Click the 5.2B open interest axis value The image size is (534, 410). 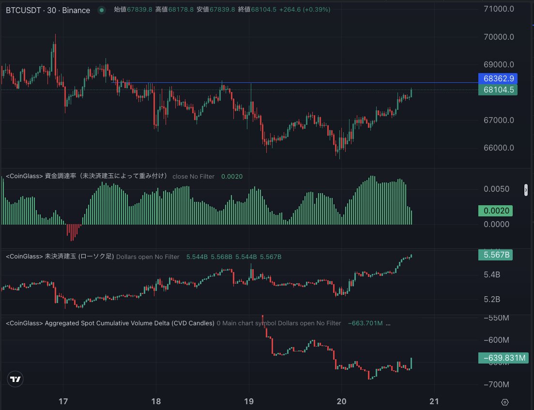pos(492,299)
